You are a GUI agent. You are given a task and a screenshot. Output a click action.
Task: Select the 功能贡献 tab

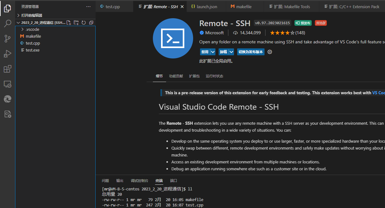click(176, 76)
